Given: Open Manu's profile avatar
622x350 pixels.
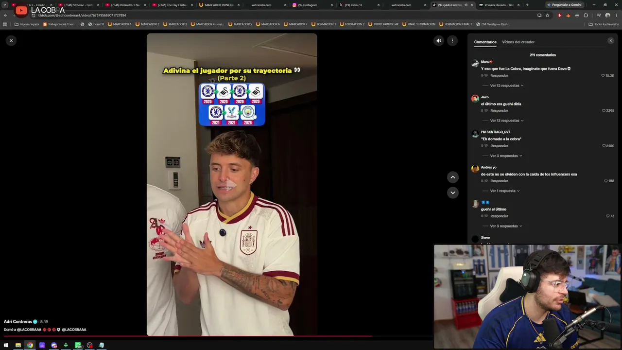Looking at the screenshot, I should pyautogui.click(x=475, y=63).
